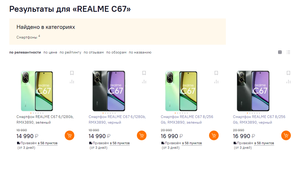Show 58 pickup points for green 6/128Gb
This screenshot has height=175, width=297.
48,143
